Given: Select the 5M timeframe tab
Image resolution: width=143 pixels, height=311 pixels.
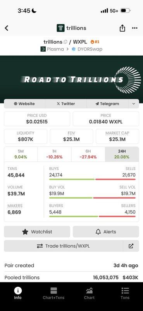Looking at the screenshot, I should (x=21, y=154).
